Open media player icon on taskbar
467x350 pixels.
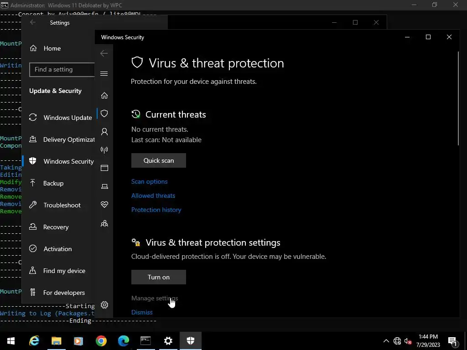click(x=78, y=341)
